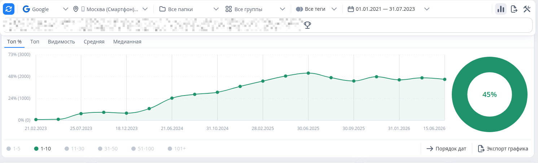538x163 pixels.
Task: Toggle the 1-5 legend series
Action: pyautogui.click(x=13, y=149)
